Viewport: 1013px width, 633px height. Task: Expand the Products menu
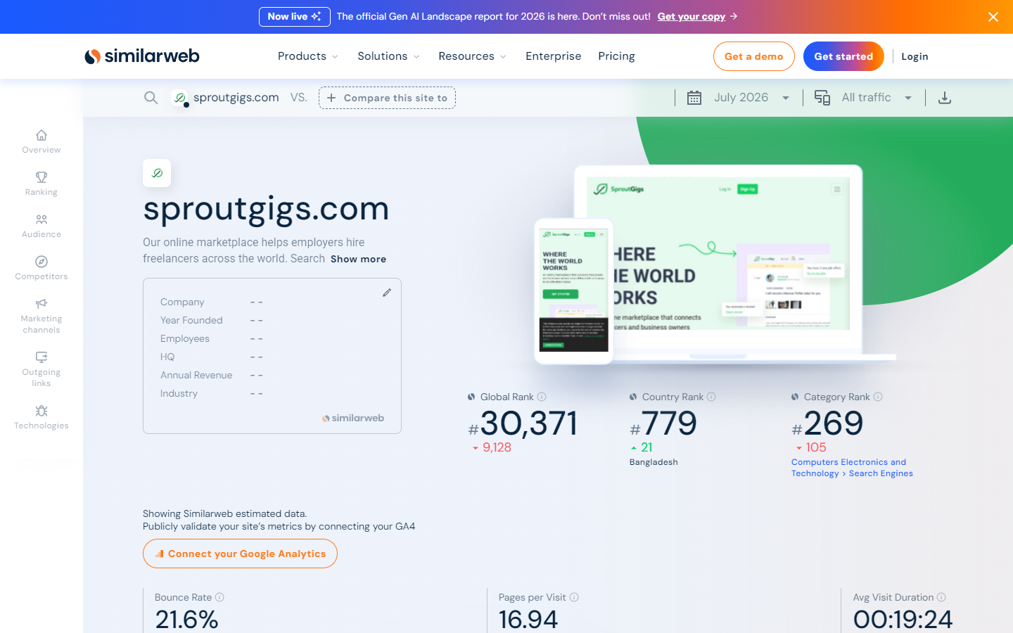coord(308,56)
